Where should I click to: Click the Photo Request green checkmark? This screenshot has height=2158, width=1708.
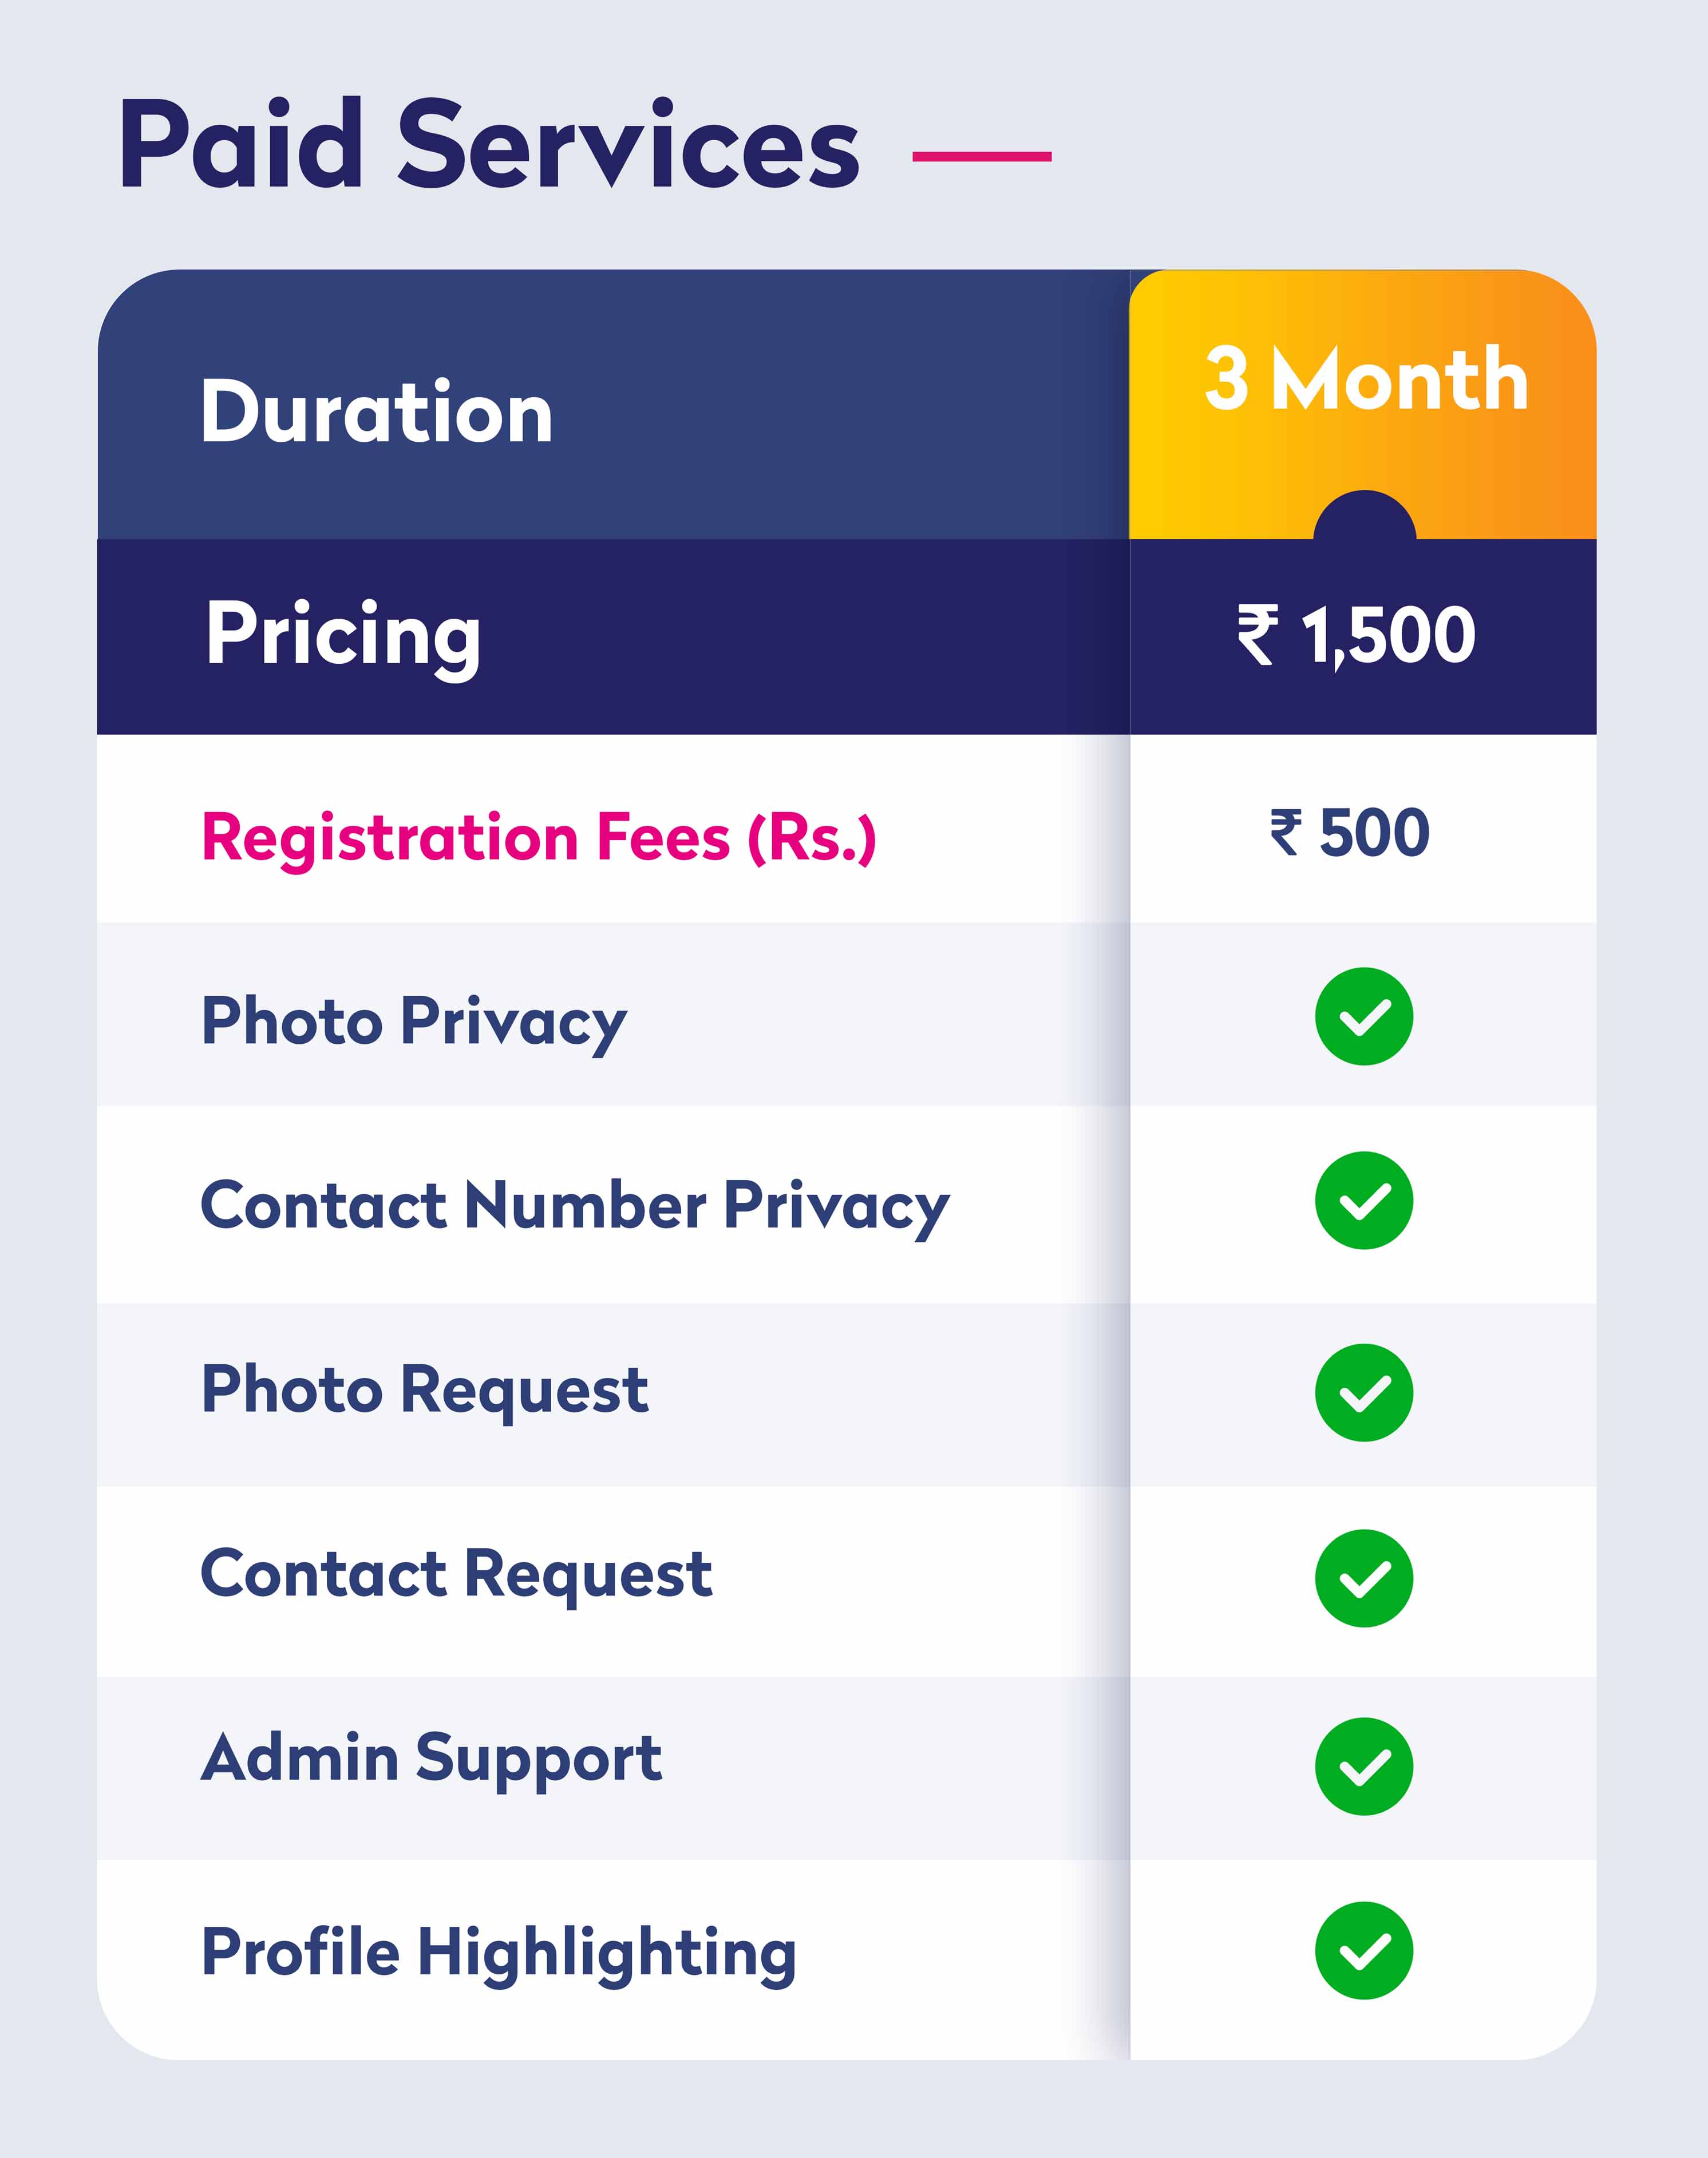(1364, 1392)
